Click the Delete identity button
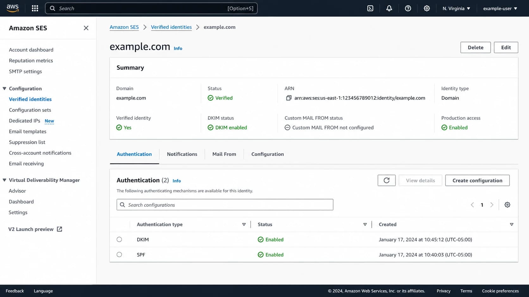The height and width of the screenshot is (297, 529). (x=476, y=47)
